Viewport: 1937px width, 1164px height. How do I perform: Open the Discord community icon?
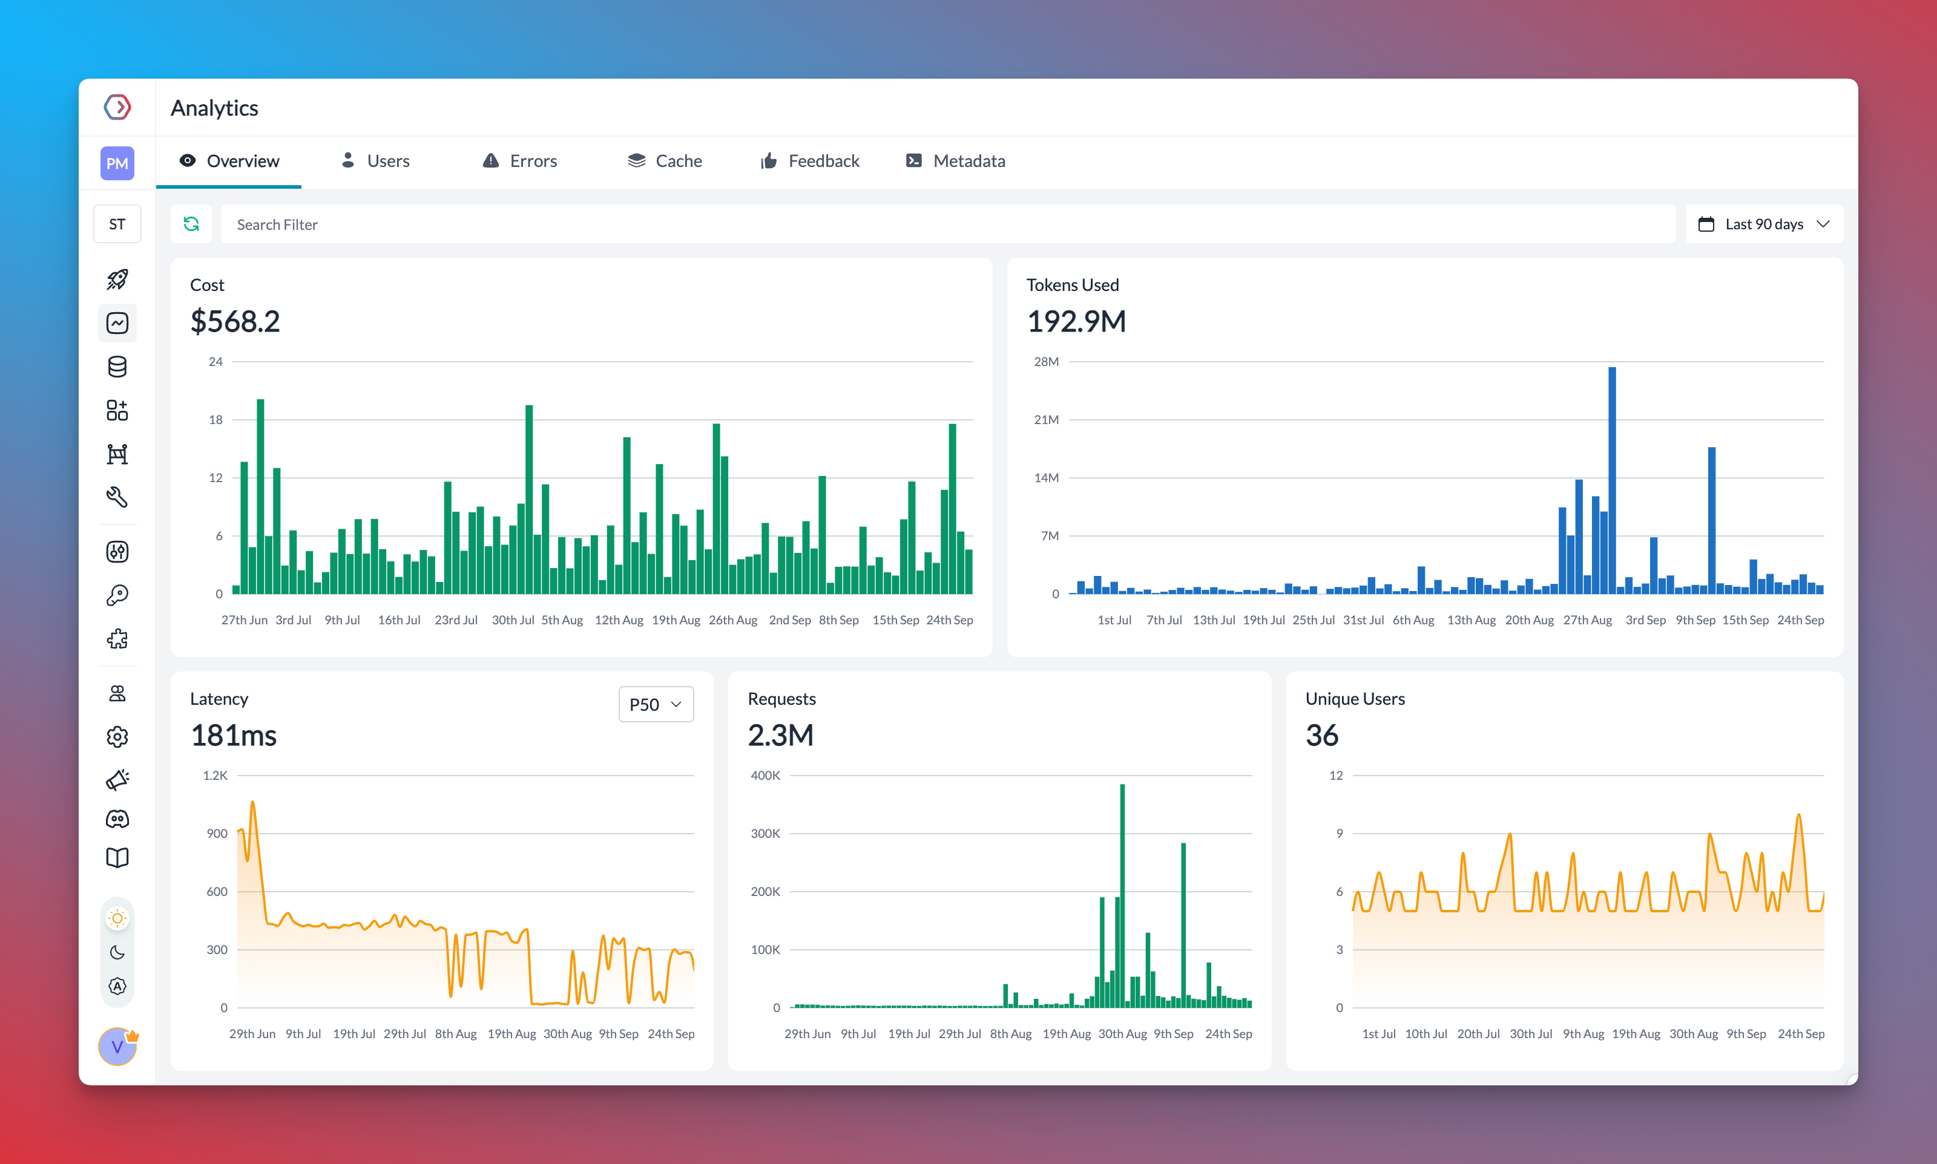point(117,819)
